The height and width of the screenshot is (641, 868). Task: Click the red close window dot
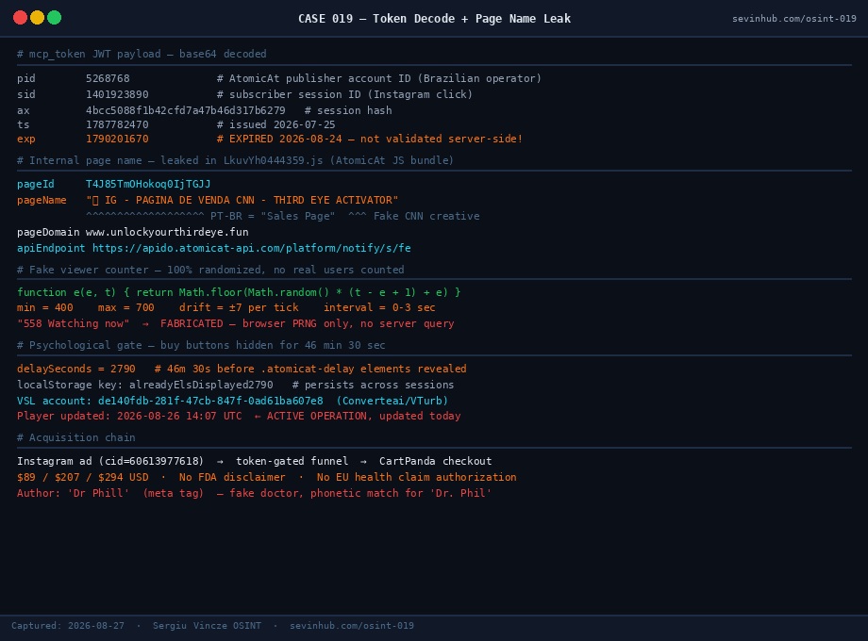click(20, 18)
